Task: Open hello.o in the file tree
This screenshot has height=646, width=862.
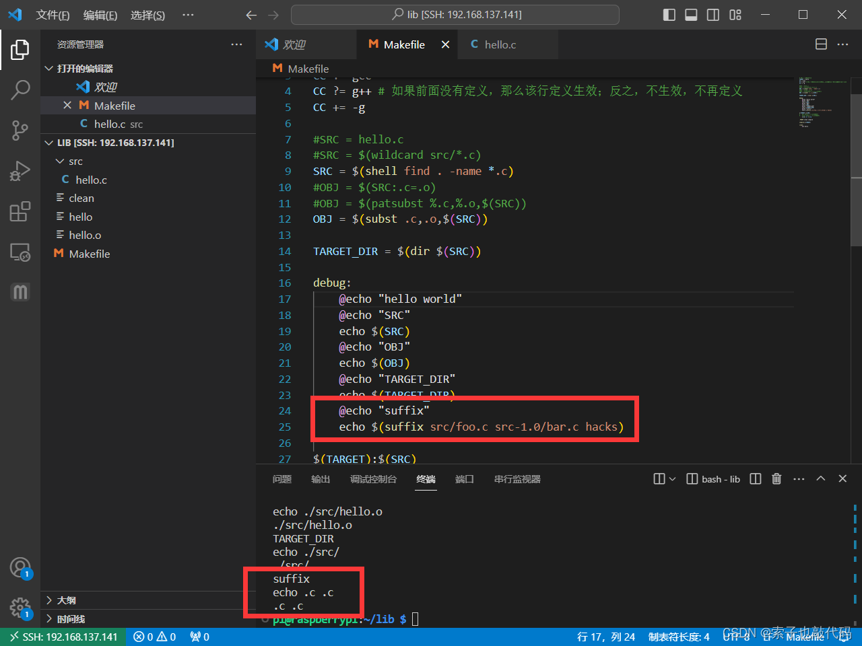Action: (148, 236)
